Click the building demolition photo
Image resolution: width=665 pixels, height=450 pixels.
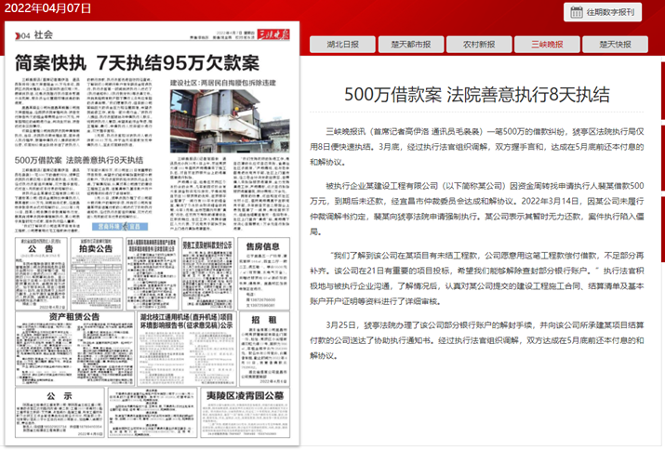coord(230,121)
